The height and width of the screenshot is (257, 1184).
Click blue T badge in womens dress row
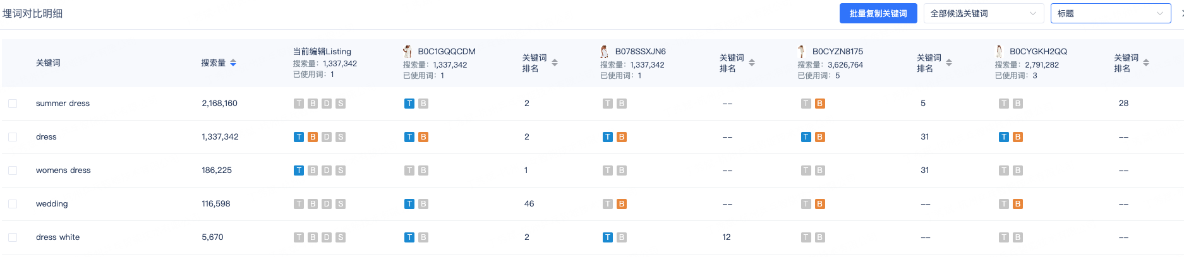pyautogui.click(x=299, y=170)
